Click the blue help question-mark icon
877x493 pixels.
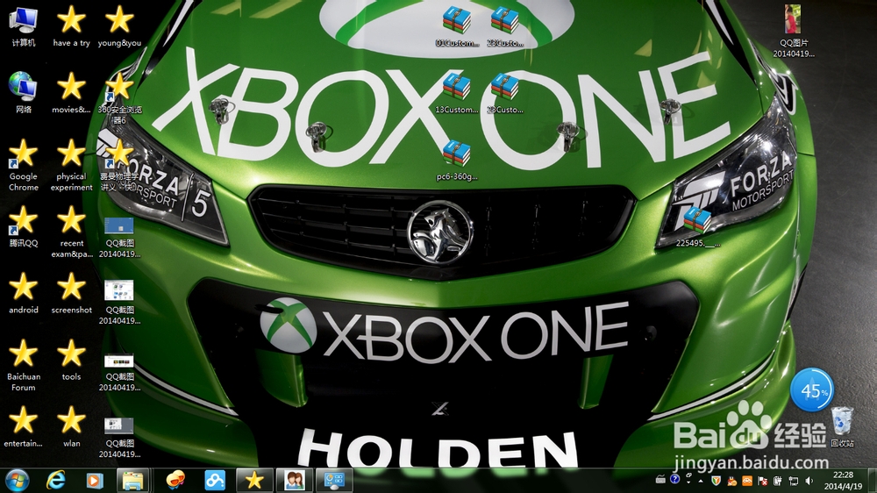point(674,479)
